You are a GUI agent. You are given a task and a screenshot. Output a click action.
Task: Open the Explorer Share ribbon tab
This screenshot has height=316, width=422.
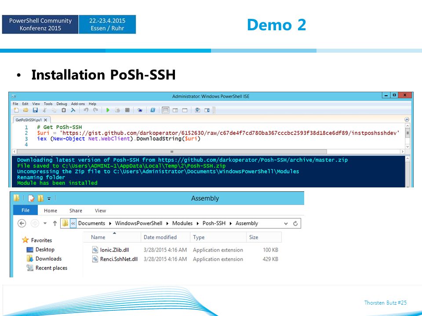(76, 211)
